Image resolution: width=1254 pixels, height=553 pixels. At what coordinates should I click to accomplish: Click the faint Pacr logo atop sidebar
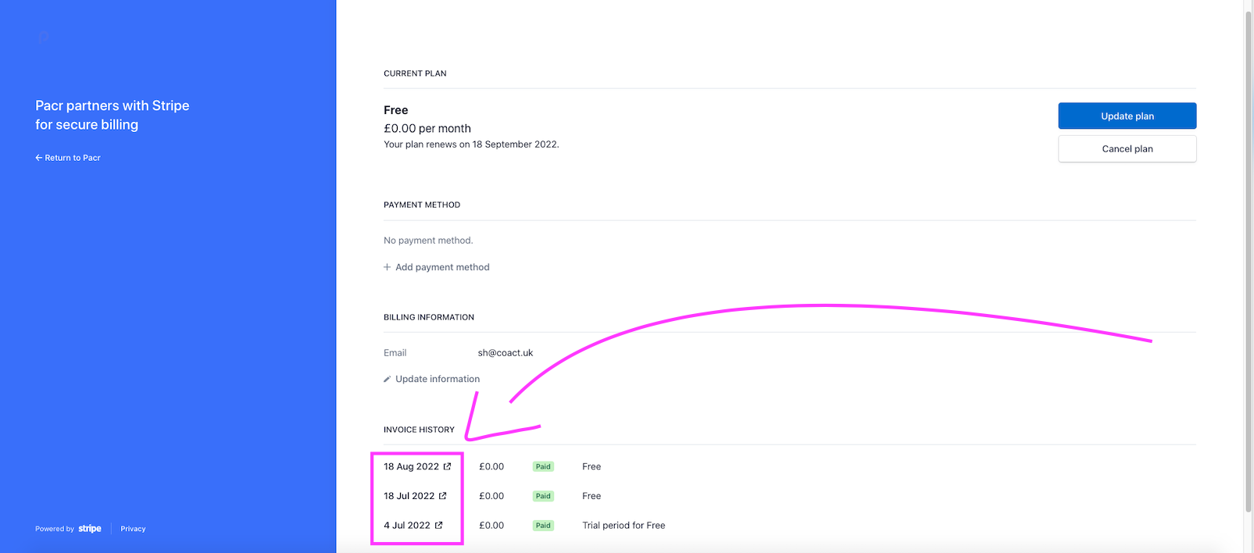pos(43,37)
